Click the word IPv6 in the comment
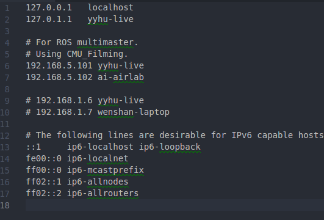 (x=242, y=135)
